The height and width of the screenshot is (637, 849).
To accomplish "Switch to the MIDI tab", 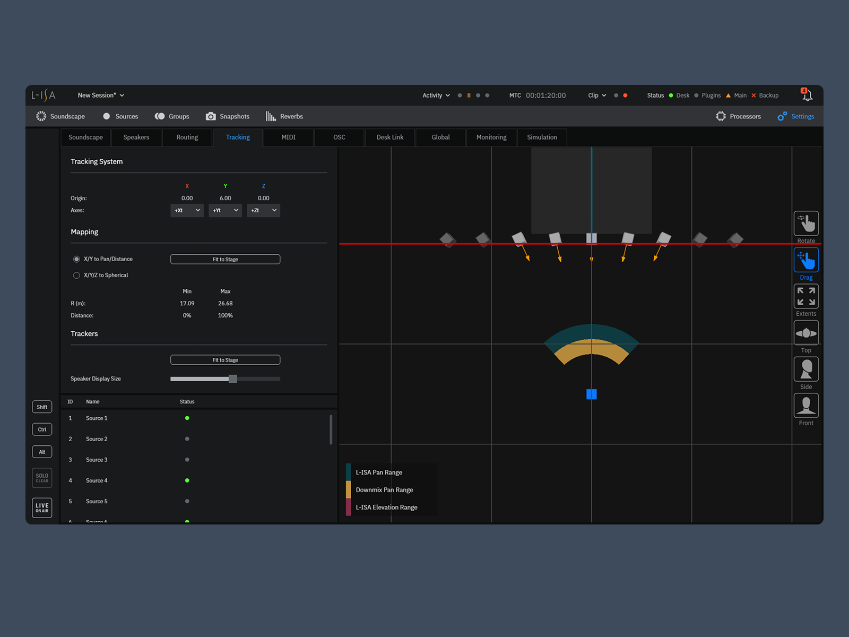I will click(x=289, y=137).
